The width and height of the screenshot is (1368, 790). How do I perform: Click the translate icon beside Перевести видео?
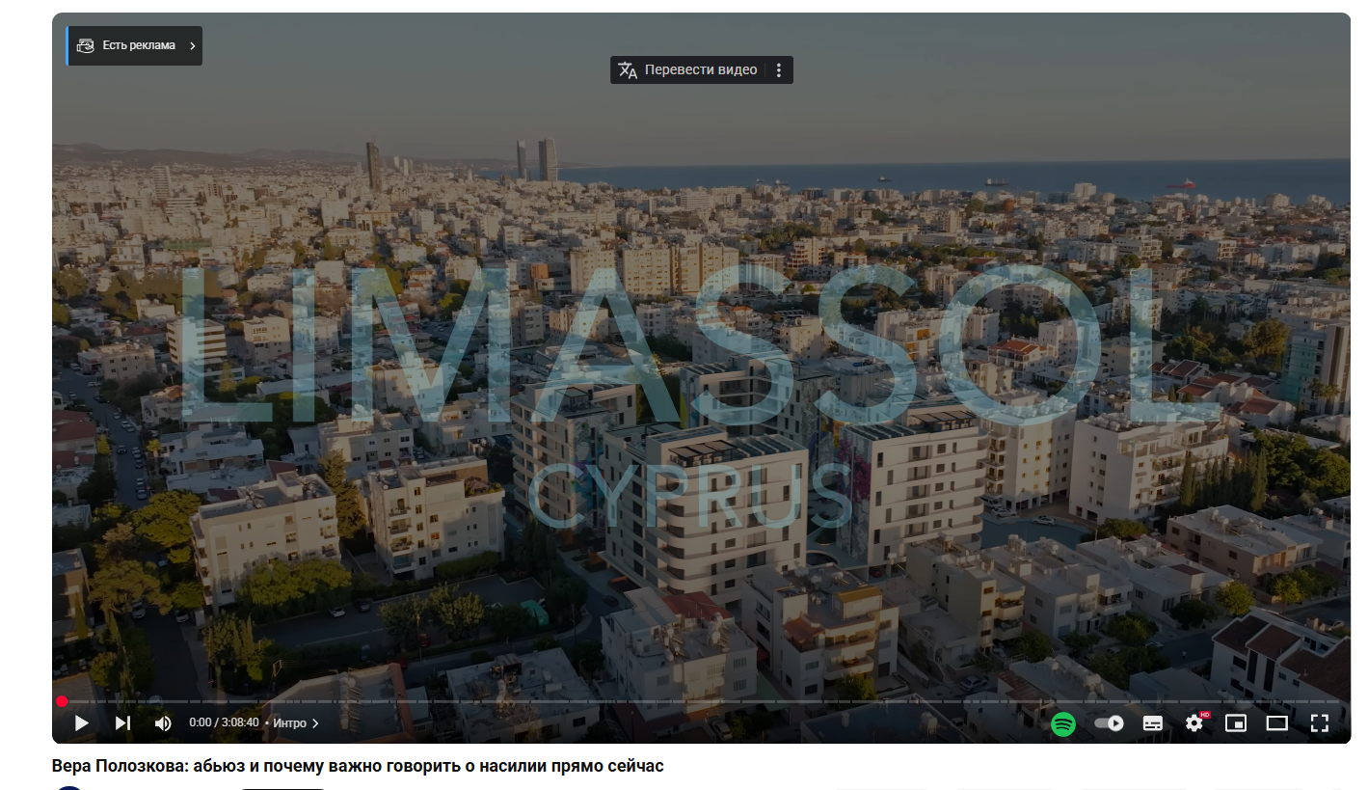tap(628, 69)
